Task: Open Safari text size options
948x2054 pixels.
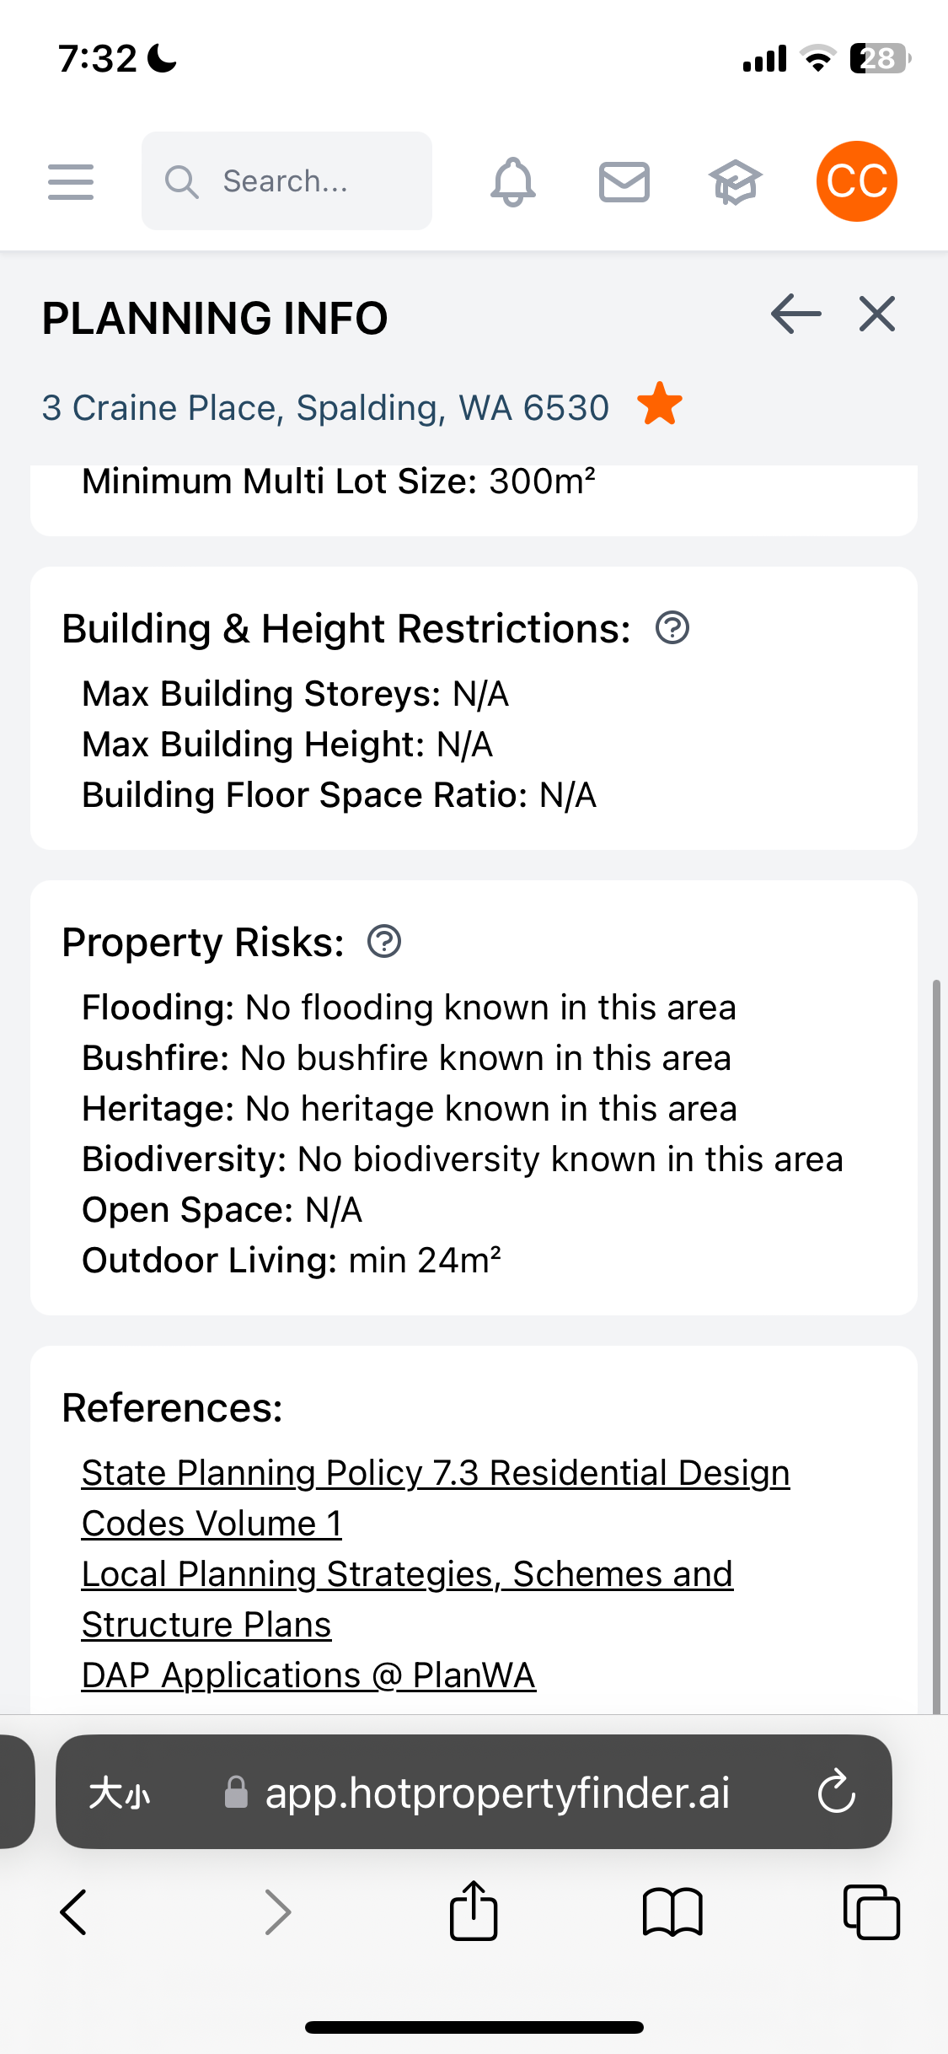Action: 120,1792
